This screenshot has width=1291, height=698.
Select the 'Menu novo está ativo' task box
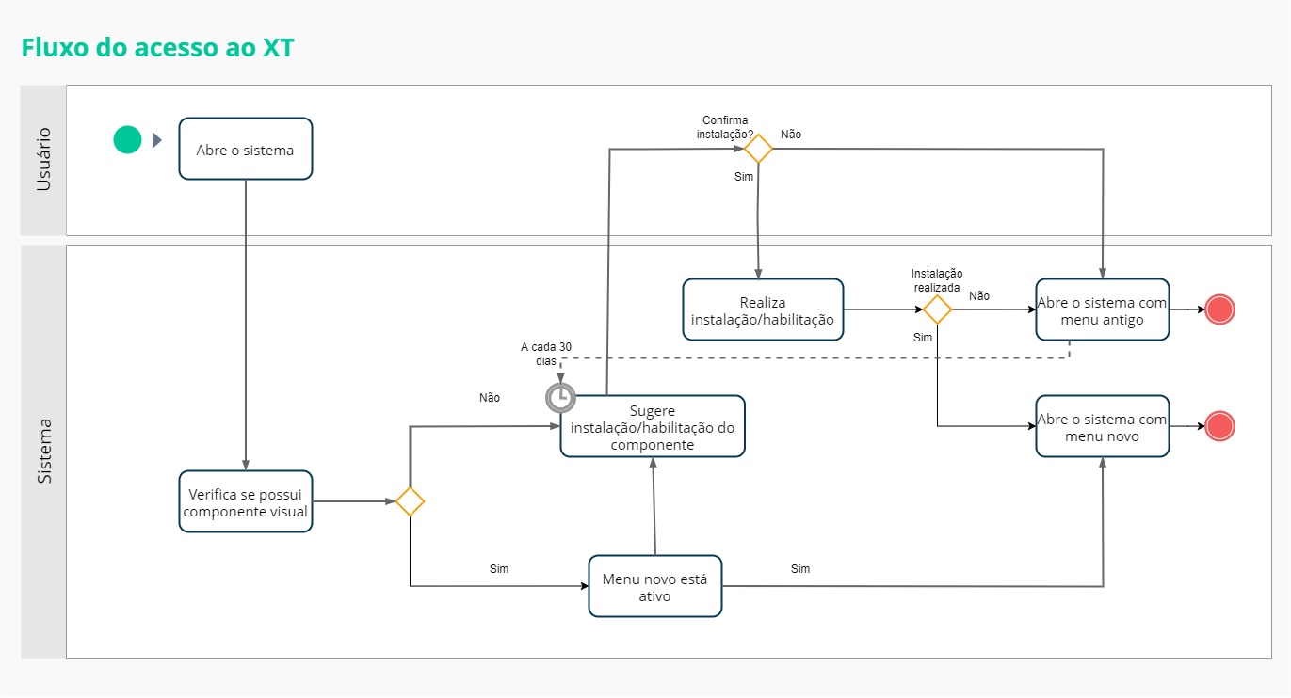click(655, 586)
